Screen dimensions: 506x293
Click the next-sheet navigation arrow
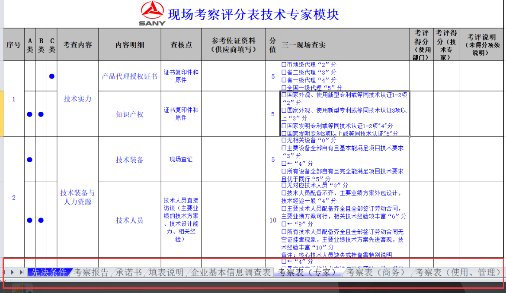[x=13, y=272]
